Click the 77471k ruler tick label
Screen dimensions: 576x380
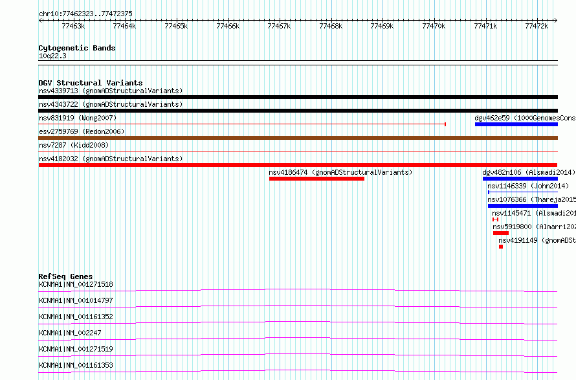[485, 26]
